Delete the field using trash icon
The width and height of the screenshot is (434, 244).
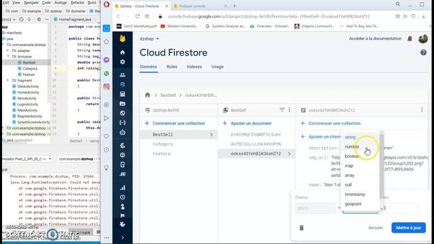[x=301, y=228]
